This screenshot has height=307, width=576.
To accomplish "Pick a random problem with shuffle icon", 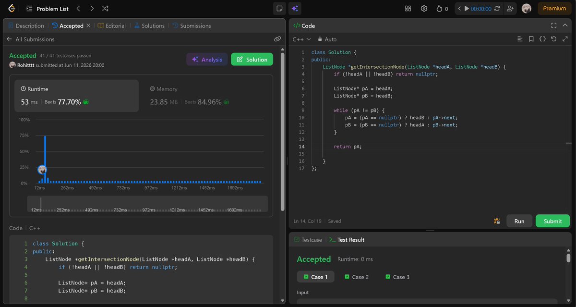I will click(x=105, y=9).
